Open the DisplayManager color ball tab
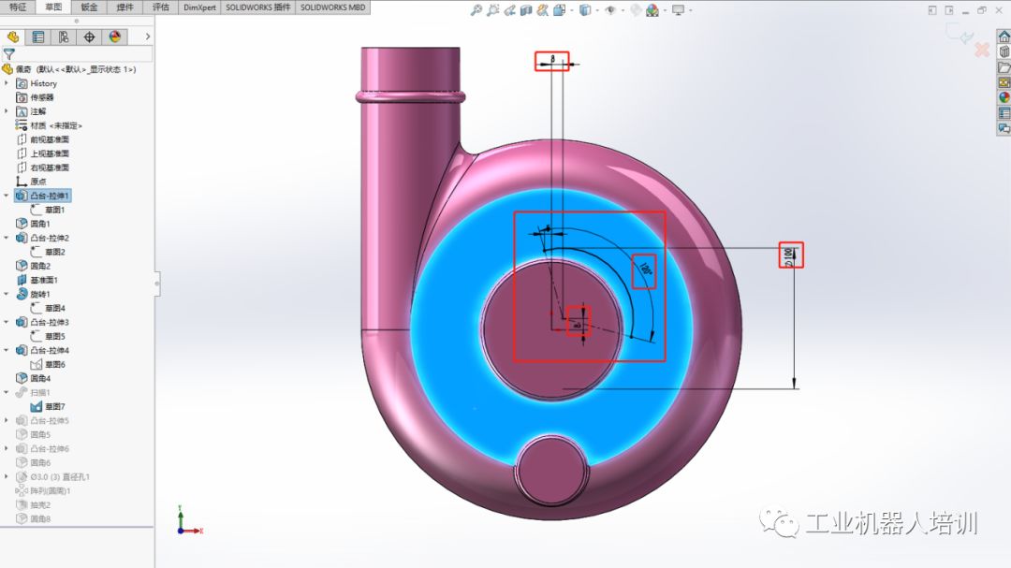 coord(114,37)
